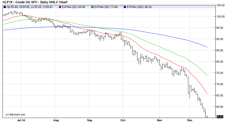Click the chart title CLF15 Crude Oil WTI
226x128 pixels.
point(35,2)
